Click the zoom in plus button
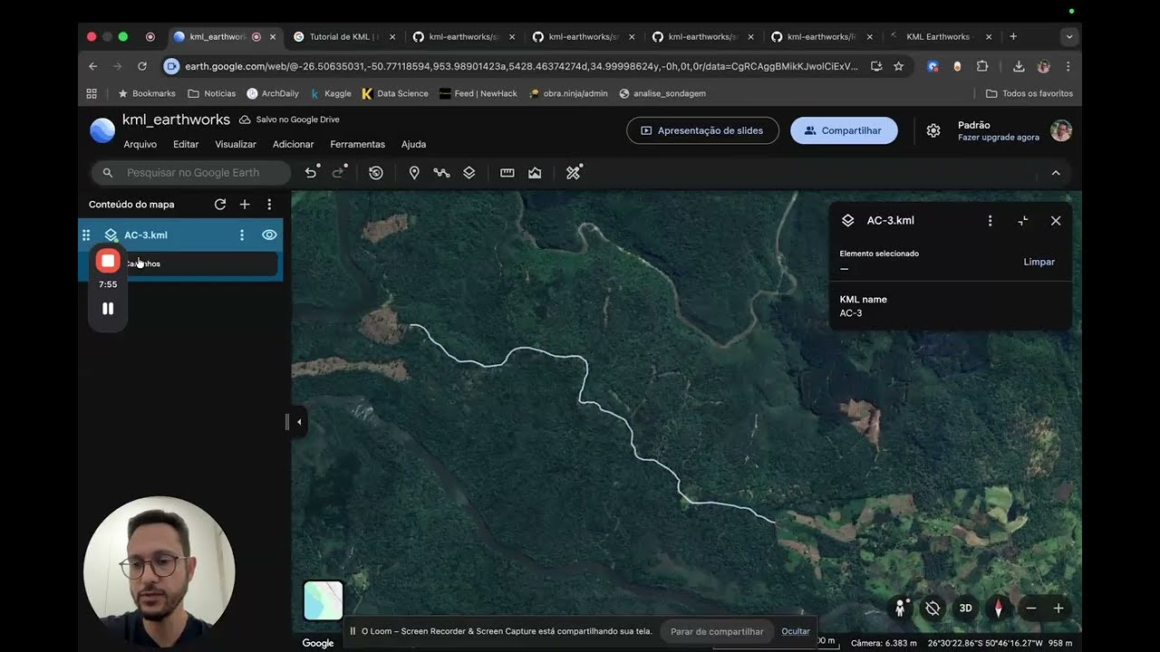 click(x=1058, y=609)
